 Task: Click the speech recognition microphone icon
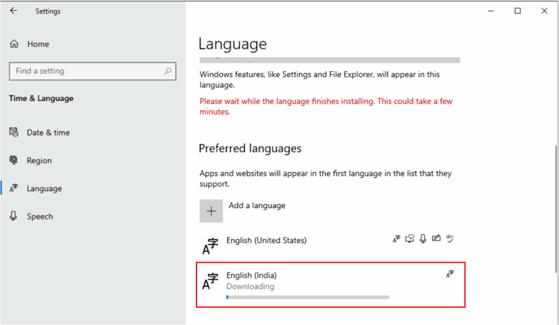423,239
